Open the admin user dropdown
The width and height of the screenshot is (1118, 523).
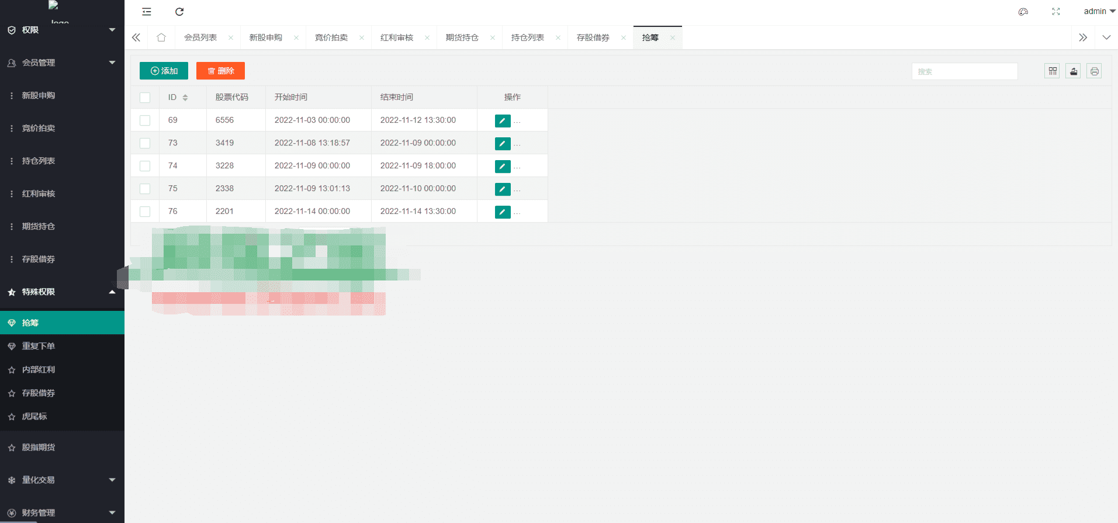click(x=1099, y=11)
